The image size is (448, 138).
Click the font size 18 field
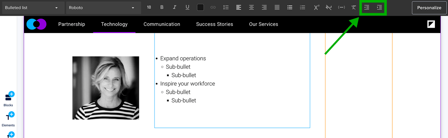point(149,7)
